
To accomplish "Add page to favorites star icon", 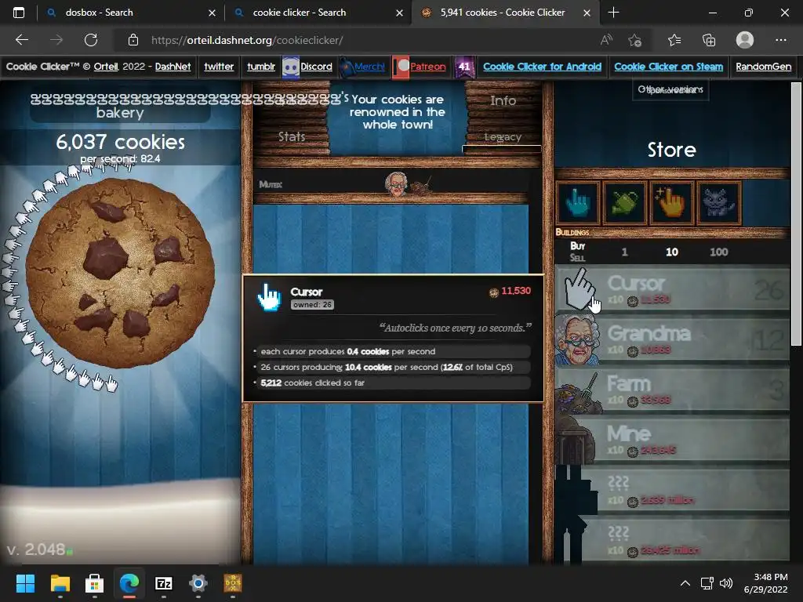I will click(x=635, y=40).
